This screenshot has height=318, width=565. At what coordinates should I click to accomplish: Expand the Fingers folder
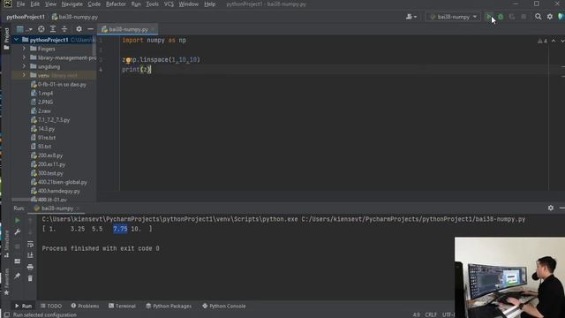24,49
